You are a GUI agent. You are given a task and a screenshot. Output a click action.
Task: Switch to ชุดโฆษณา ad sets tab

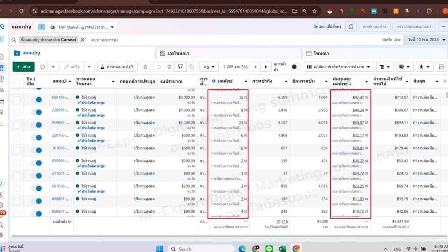point(229,53)
